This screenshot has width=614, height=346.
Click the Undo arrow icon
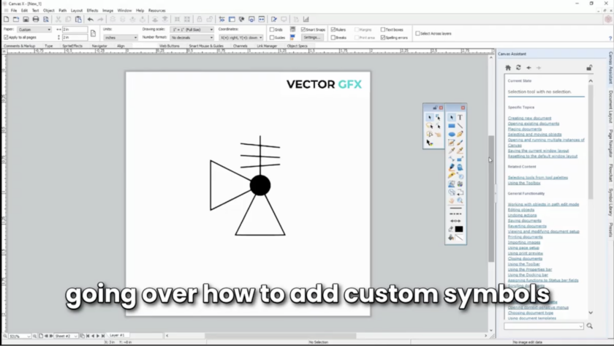(91, 19)
